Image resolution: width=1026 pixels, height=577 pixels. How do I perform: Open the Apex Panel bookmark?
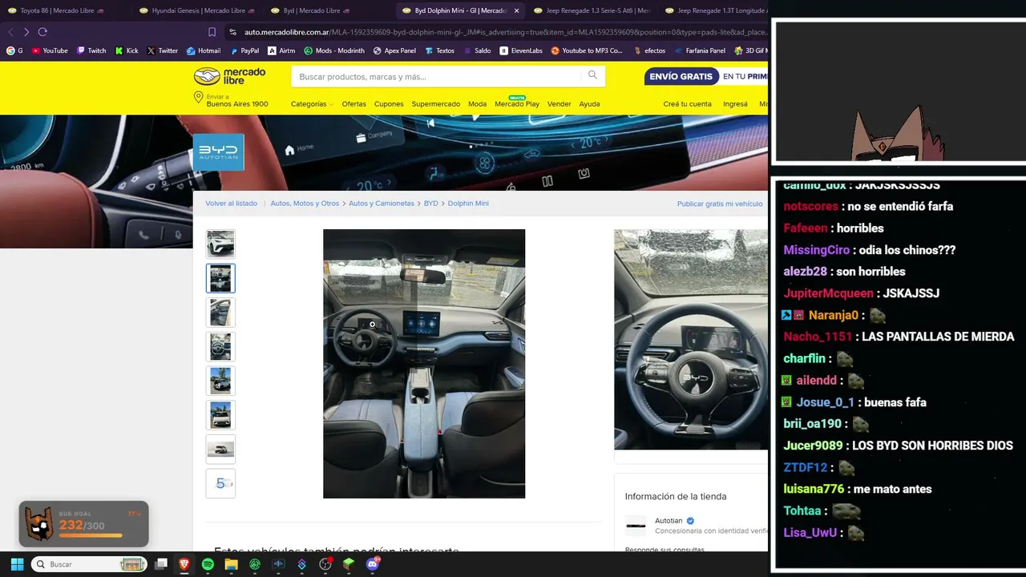coord(394,50)
